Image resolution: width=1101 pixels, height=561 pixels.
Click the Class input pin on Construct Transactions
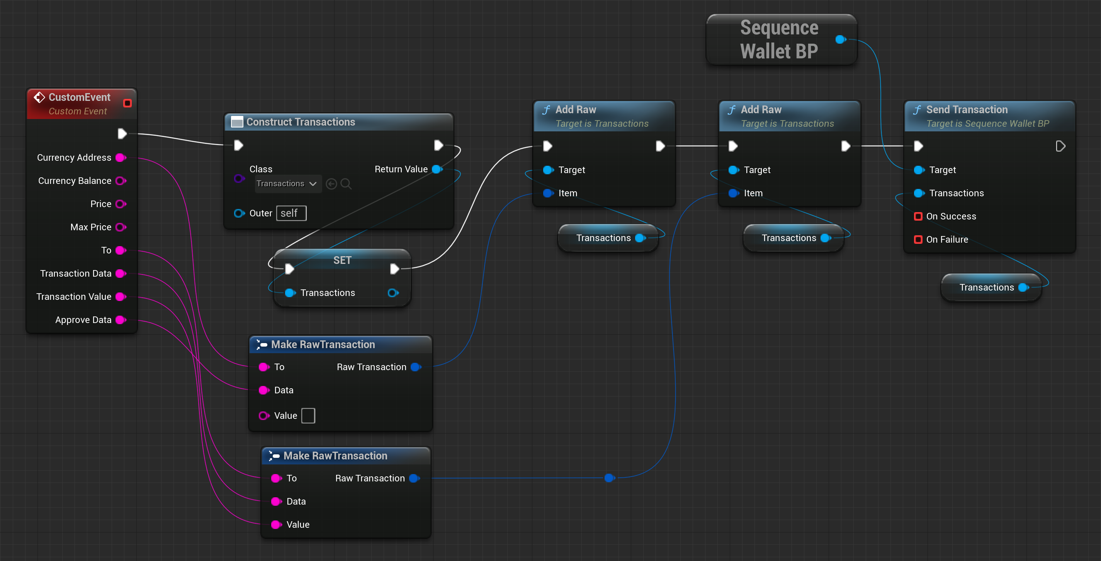coord(238,178)
